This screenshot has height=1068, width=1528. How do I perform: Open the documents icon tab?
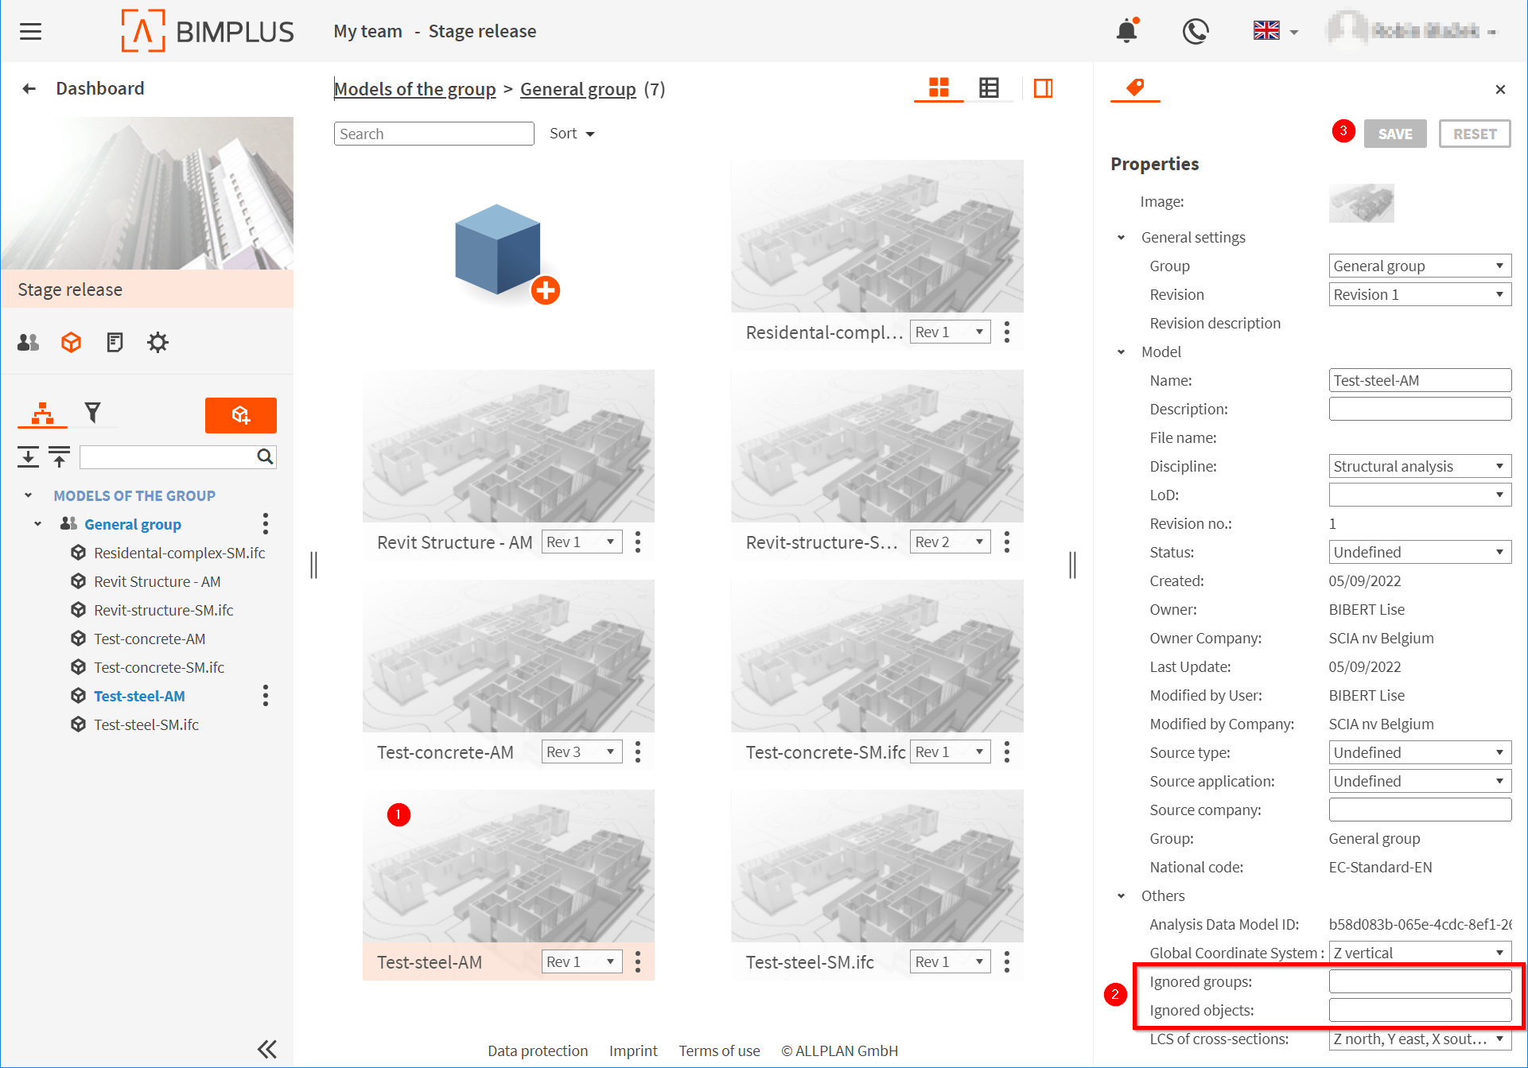click(115, 343)
